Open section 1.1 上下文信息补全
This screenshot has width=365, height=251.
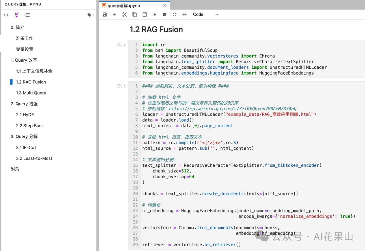coord(34,71)
